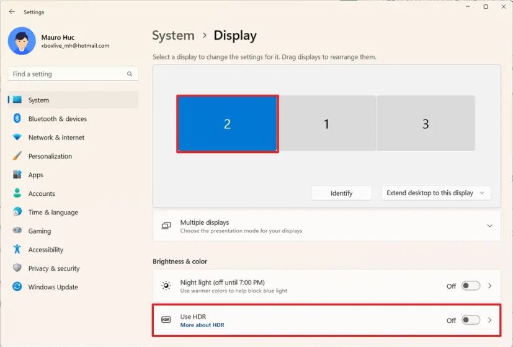Open Time & language settings
The image size is (513, 347).
[x=73, y=212]
